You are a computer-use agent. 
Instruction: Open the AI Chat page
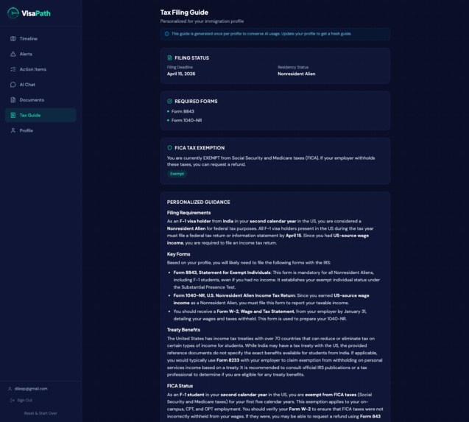pyautogui.click(x=40, y=85)
